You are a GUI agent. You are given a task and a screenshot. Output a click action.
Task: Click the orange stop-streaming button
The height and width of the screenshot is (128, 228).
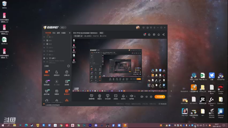coord(160,97)
